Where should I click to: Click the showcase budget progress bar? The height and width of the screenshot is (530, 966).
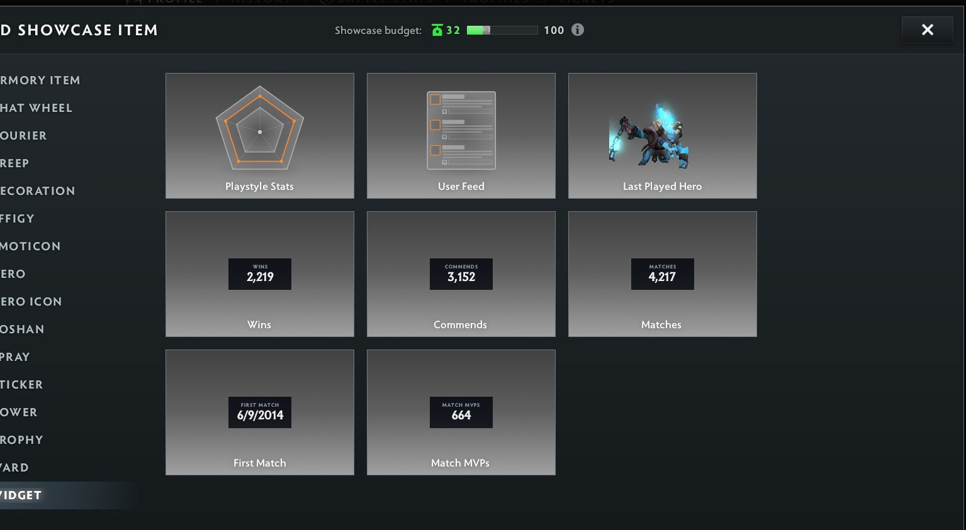(502, 30)
